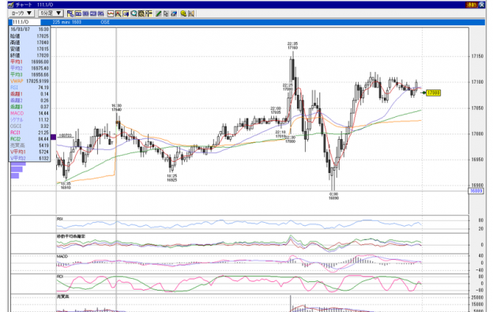Select the pointer cursor tool icon
The image size is (493, 312).
(x=166, y=13)
